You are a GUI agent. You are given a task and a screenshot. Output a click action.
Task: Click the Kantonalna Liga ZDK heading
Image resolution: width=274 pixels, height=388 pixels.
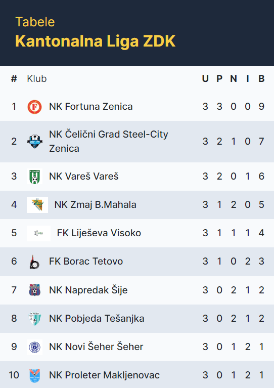(x=95, y=41)
